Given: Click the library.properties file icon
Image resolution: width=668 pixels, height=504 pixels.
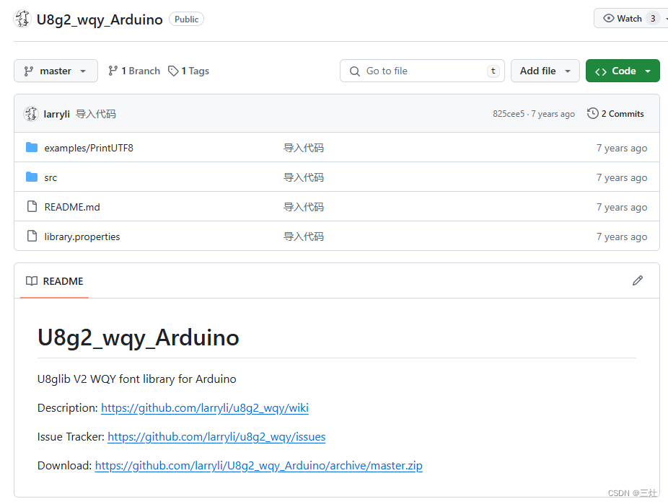Looking at the screenshot, I should point(32,236).
